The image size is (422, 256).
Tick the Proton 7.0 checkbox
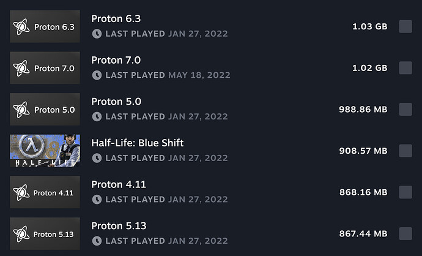click(405, 67)
